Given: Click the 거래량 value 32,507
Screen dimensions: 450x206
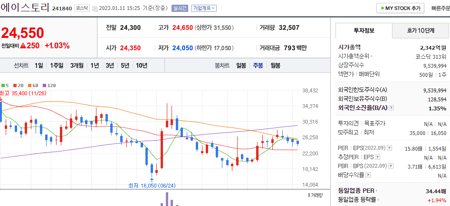Looking at the screenshot, I should pos(289,28).
